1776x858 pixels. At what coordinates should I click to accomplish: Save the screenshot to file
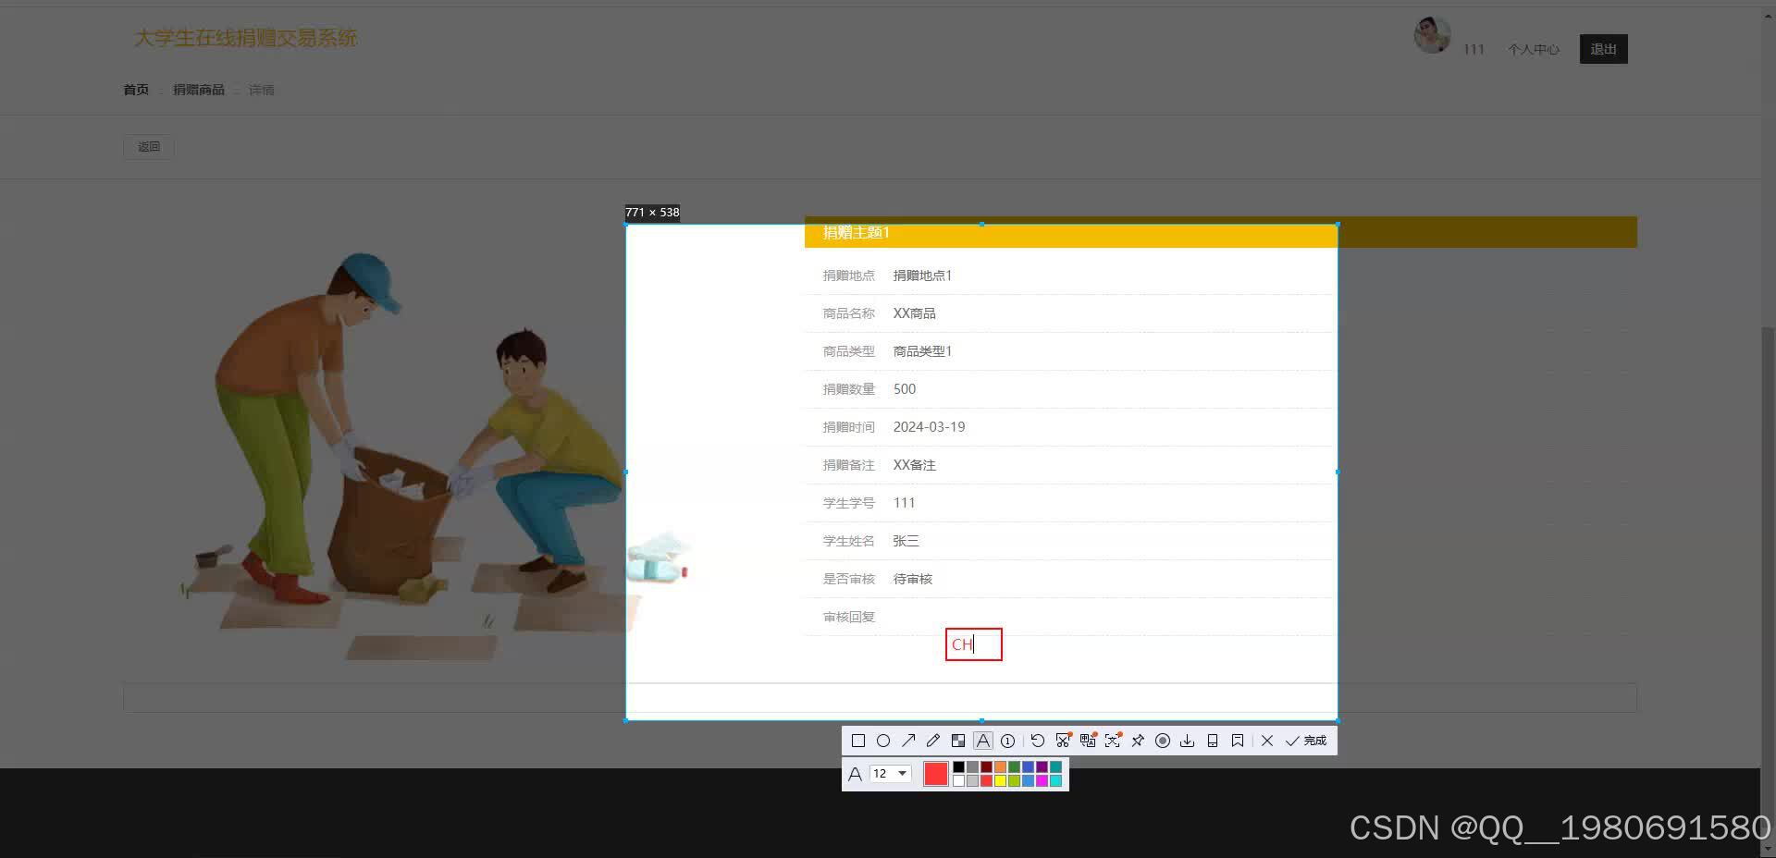coord(1188,741)
